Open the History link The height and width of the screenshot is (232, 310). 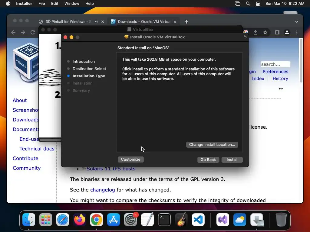pyautogui.click(x=280, y=78)
